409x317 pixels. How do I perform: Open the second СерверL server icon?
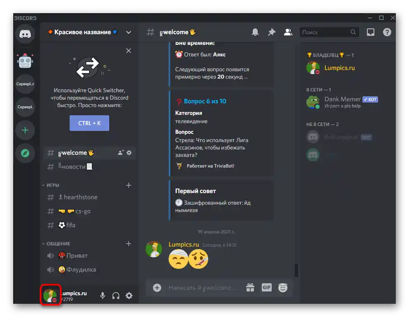[x=25, y=107]
